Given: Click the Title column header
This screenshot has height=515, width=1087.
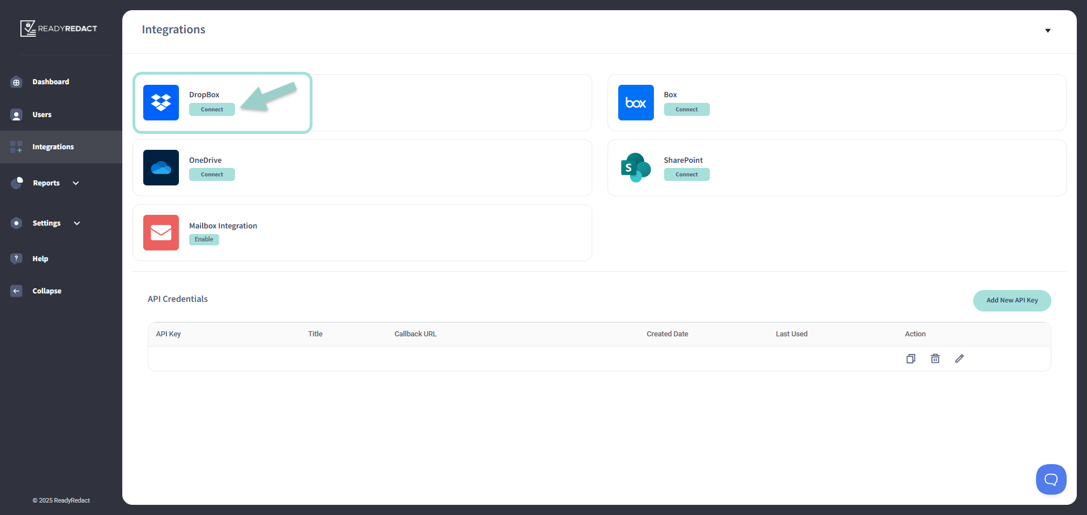Looking at the screenshot, I should pos(315,334).
